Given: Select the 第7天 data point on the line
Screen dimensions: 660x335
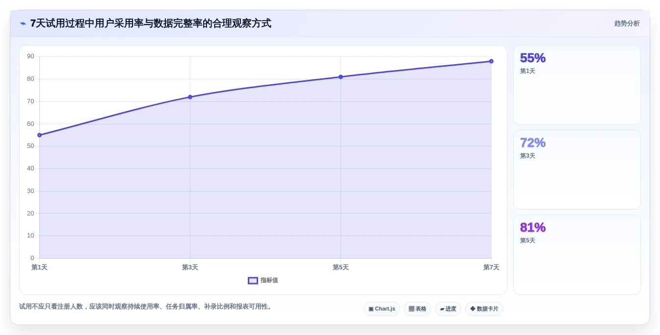Looking at the screenshot, I should tap(491, 61).
